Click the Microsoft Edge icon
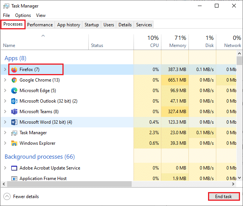Screen dimensions: 243x206 click(x=14, y=91)
